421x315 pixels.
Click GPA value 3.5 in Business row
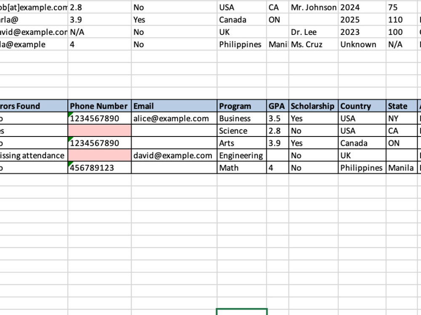277,118
